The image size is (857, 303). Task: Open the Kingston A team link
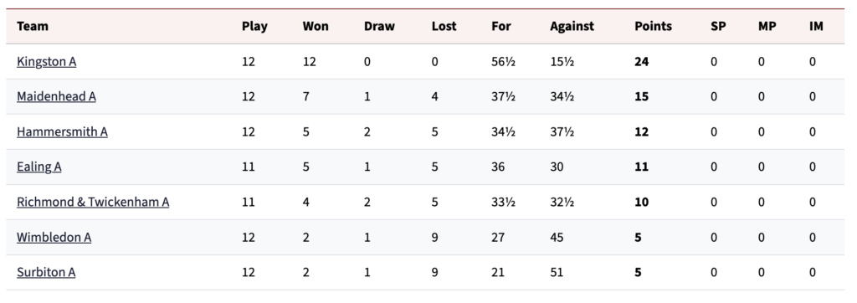(x=47, y=62)
